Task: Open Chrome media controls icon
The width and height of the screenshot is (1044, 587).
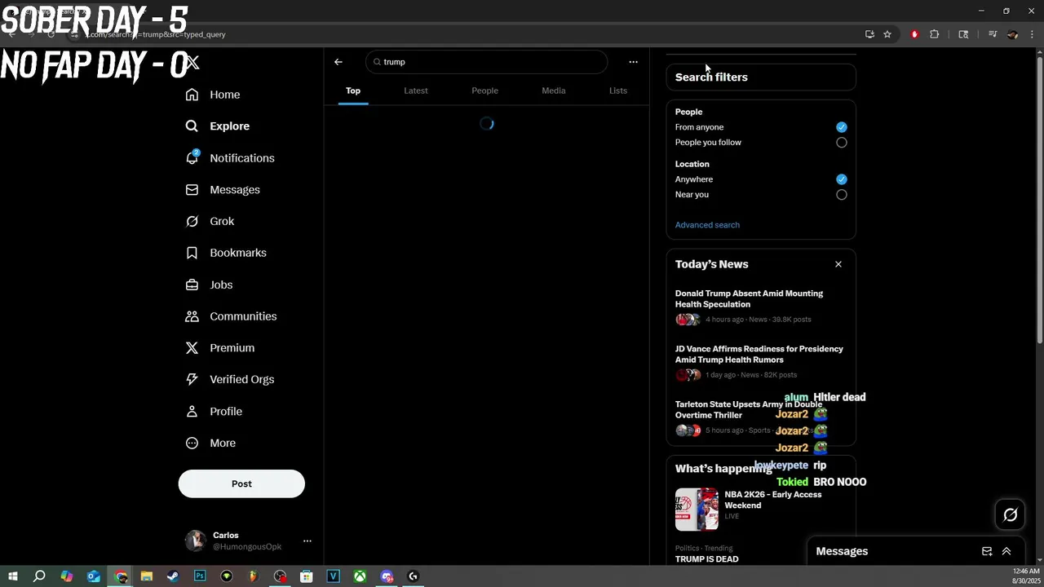Action: 993,34
